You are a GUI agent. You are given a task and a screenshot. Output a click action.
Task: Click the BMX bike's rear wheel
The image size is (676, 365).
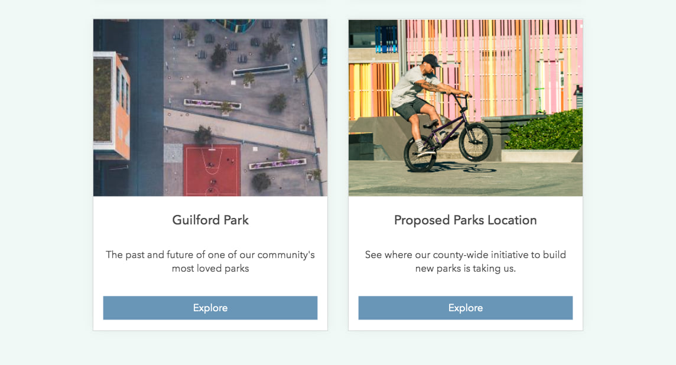coord(420,153)
